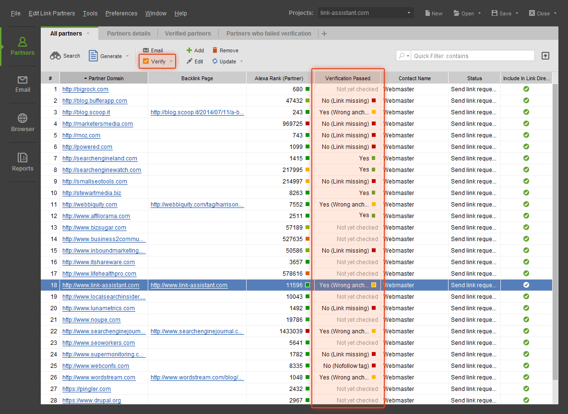Open the Reports sidebar section
The image size is (568, 414).
(22, 162)
